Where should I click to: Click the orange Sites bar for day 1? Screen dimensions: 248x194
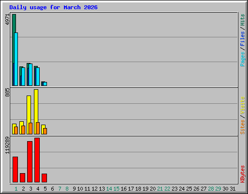[16, 130]
